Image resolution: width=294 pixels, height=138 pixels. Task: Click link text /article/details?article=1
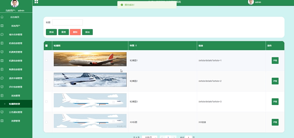(x=210, y=60)
